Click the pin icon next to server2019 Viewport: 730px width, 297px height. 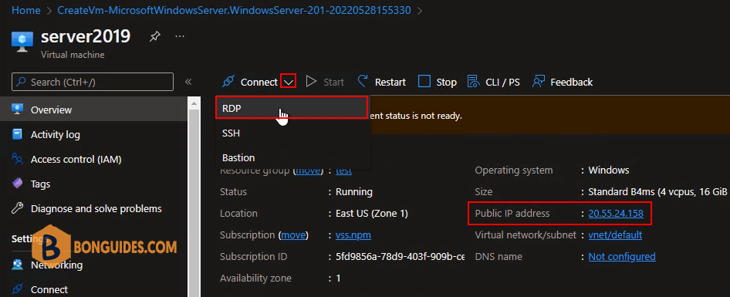coord(154,37)
